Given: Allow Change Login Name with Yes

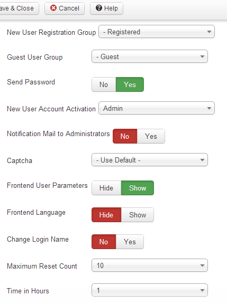Looking at the screenshot, I should tap(130, 242).
